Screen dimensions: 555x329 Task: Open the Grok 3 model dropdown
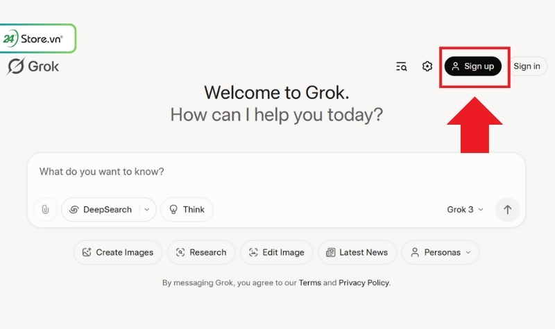point(465,210)
